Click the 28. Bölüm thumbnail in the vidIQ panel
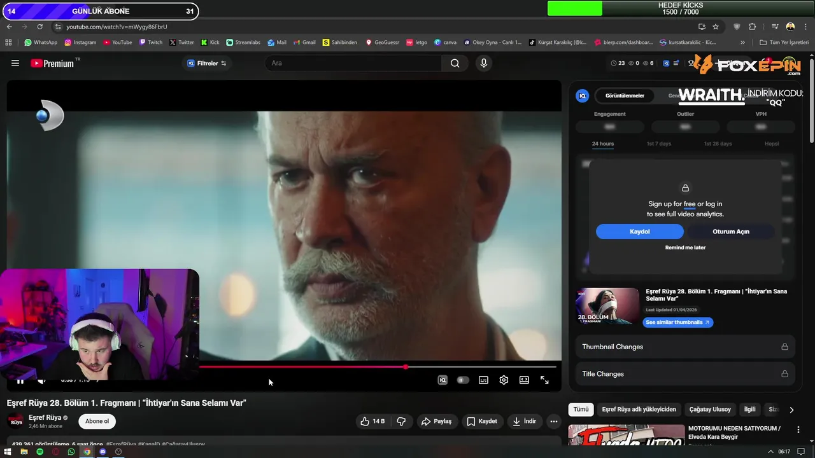 [607, 306]
